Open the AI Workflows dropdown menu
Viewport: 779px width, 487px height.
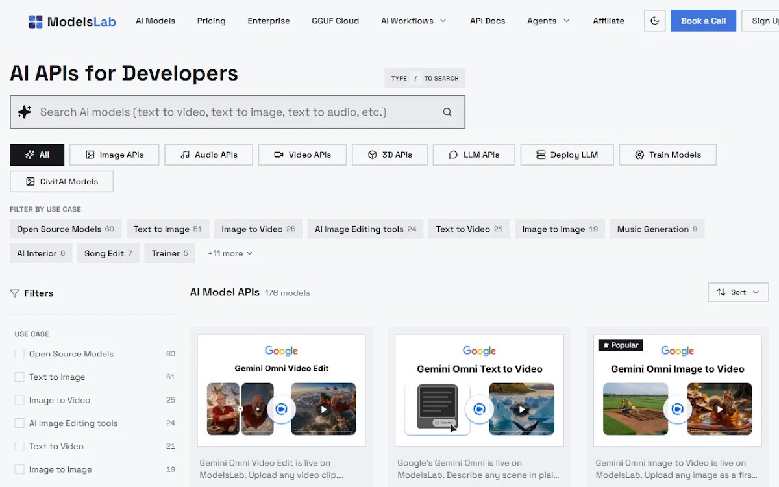(414, 21)
